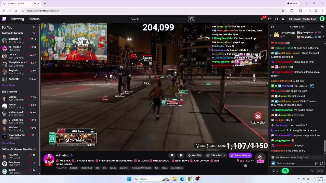Select the Esports tag

124,168
